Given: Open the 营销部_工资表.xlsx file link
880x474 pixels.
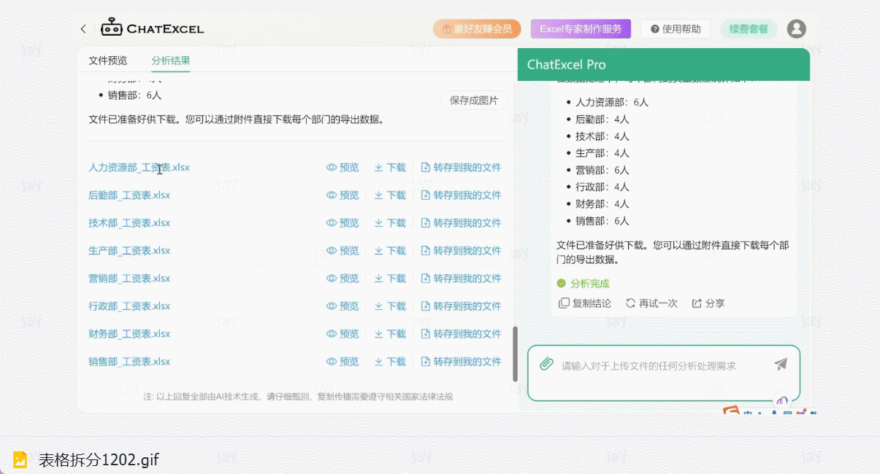Looking at the screenshot, I should 129,279.
